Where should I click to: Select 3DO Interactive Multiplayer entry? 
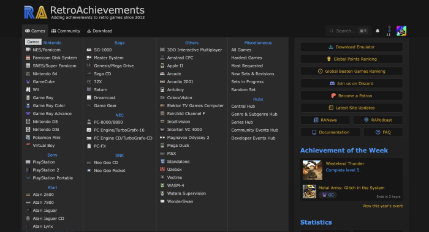(x=194, y=50)
